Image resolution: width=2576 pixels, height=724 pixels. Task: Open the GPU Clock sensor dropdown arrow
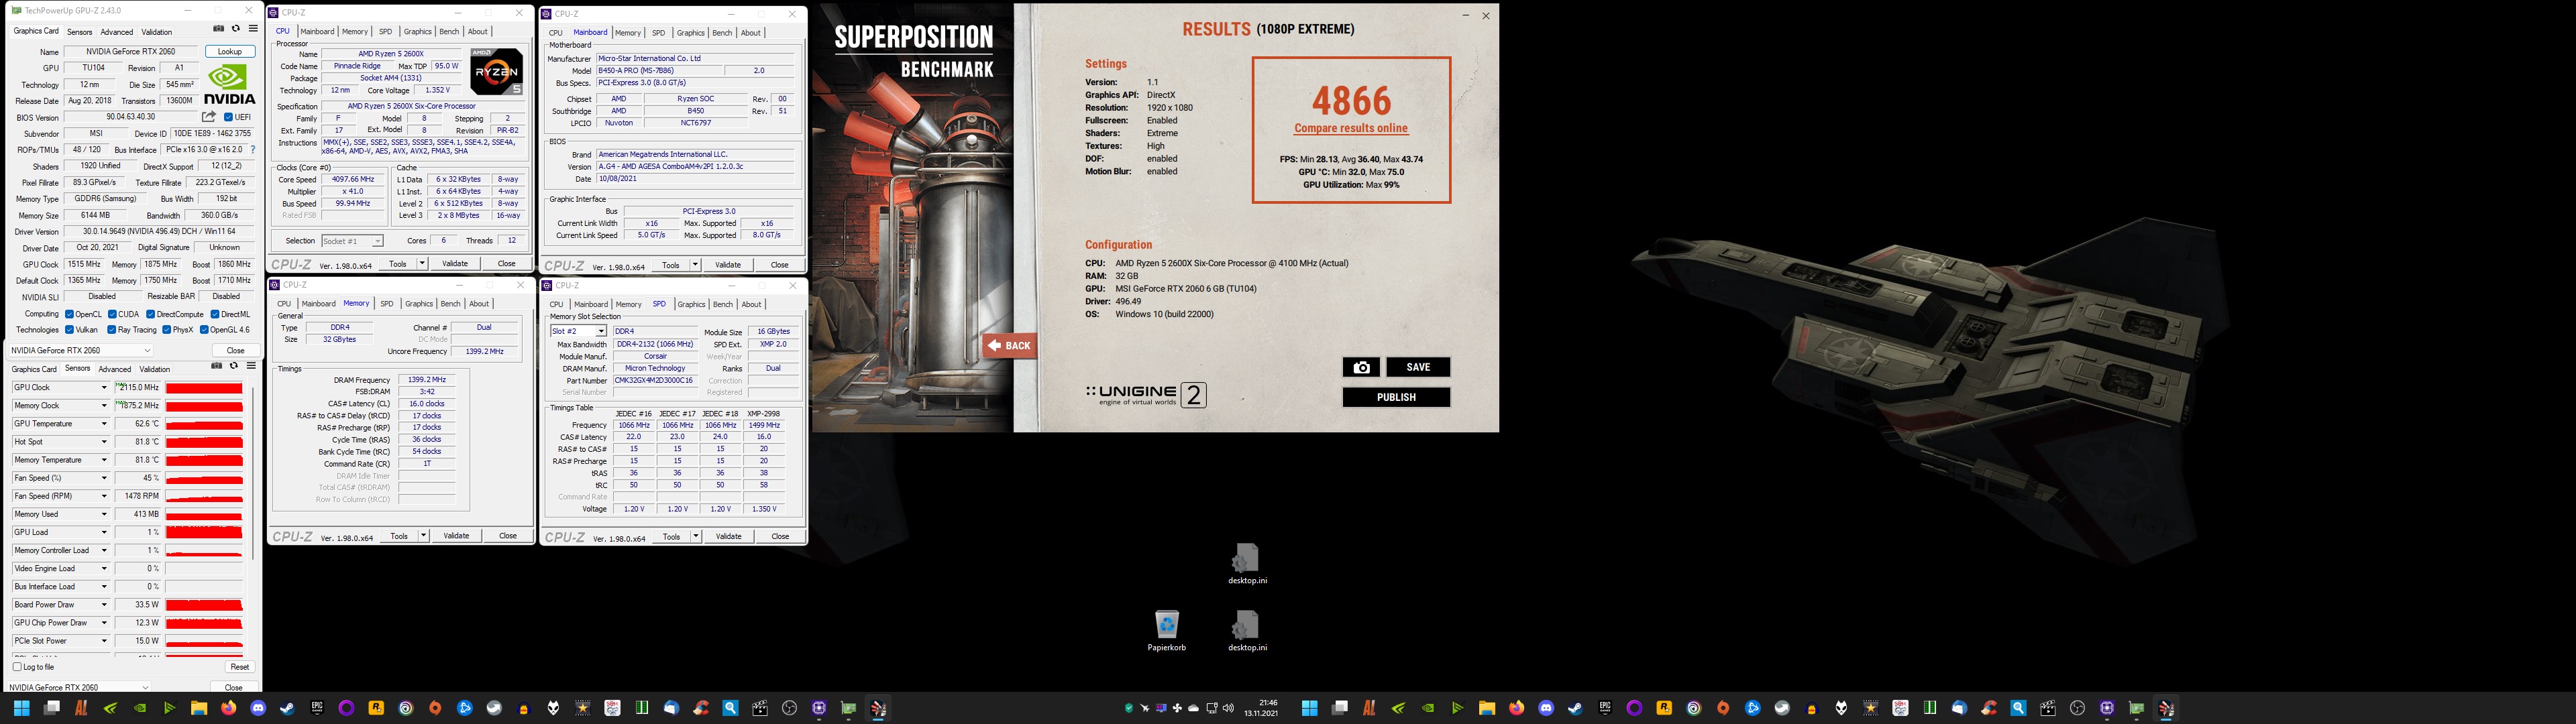[x=103, y=387]
